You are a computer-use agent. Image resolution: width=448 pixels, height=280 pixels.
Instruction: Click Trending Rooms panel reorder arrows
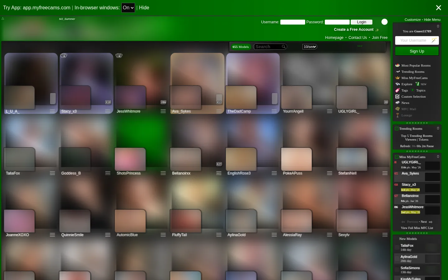(x=438, y=128)
